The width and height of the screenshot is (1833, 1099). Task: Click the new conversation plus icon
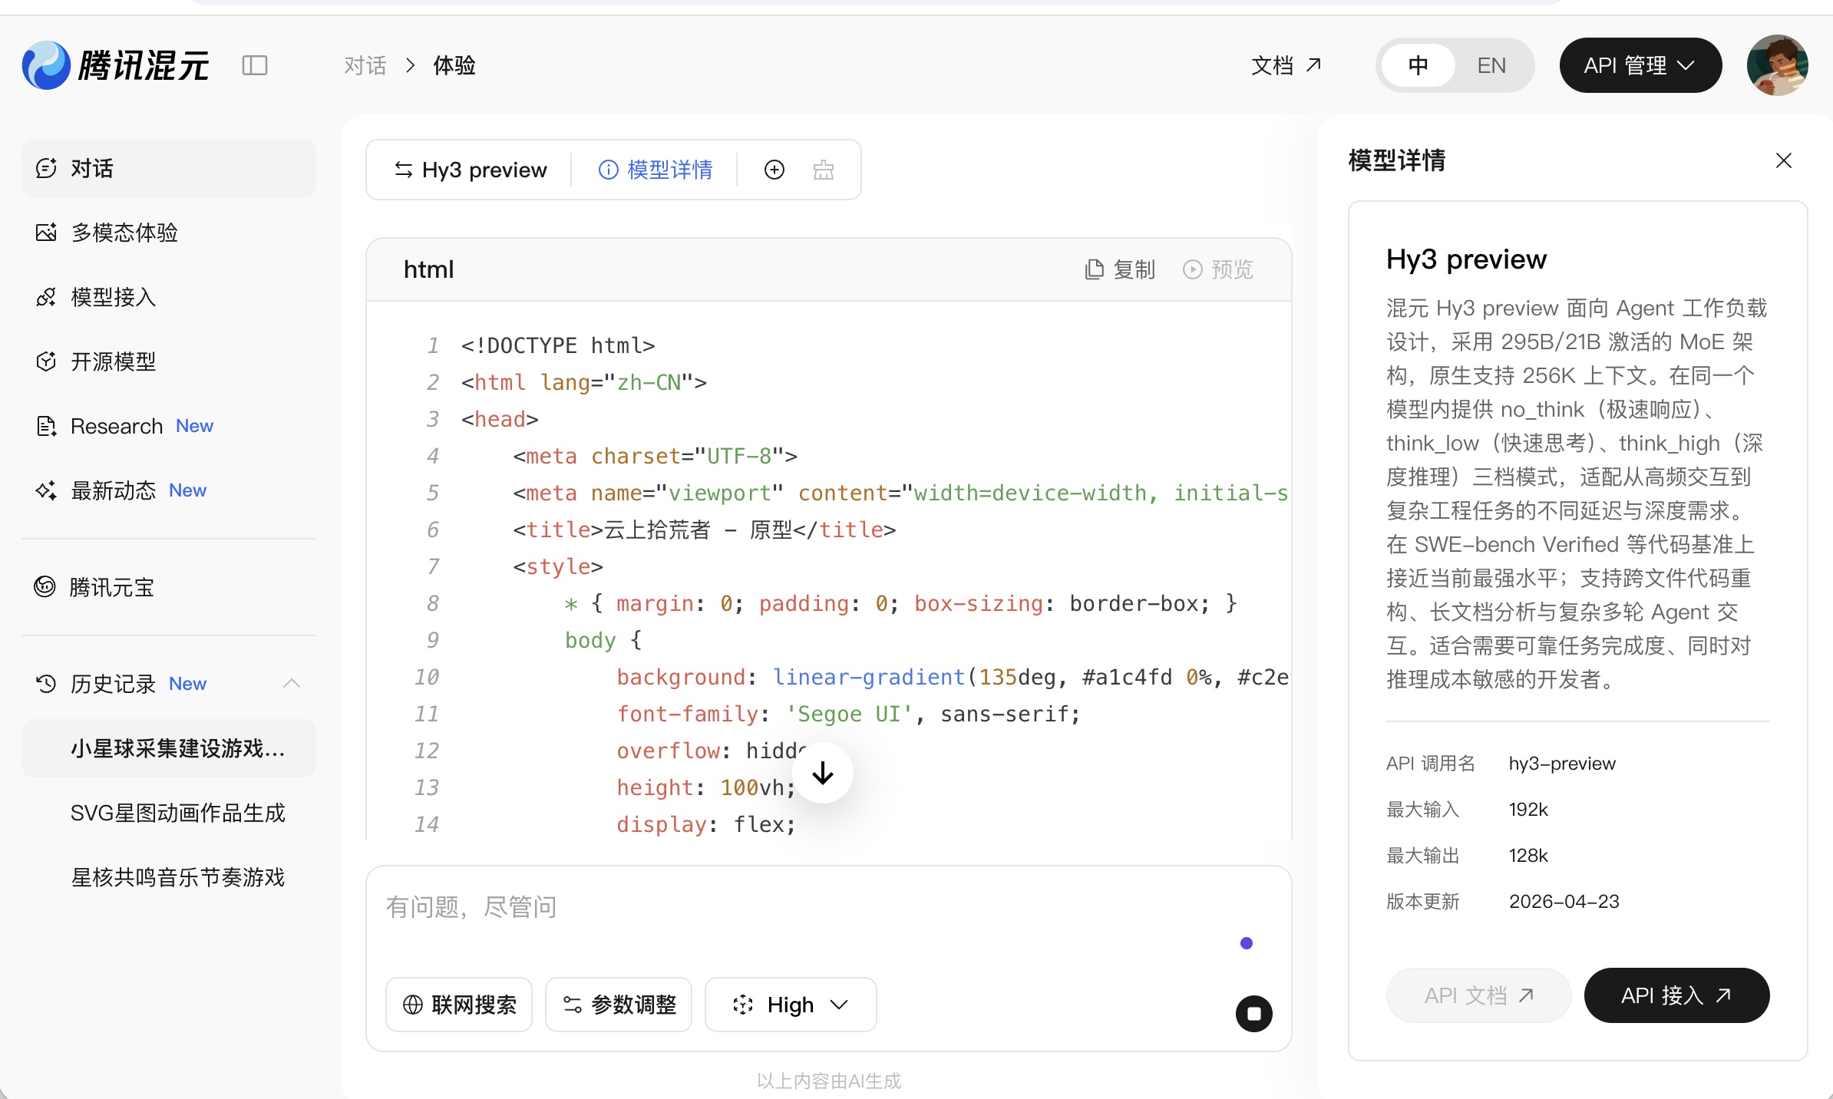tap(774, 170)
